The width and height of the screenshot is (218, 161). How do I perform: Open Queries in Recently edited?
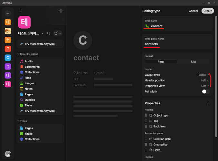pyautogui.click(x=40, y=100)
